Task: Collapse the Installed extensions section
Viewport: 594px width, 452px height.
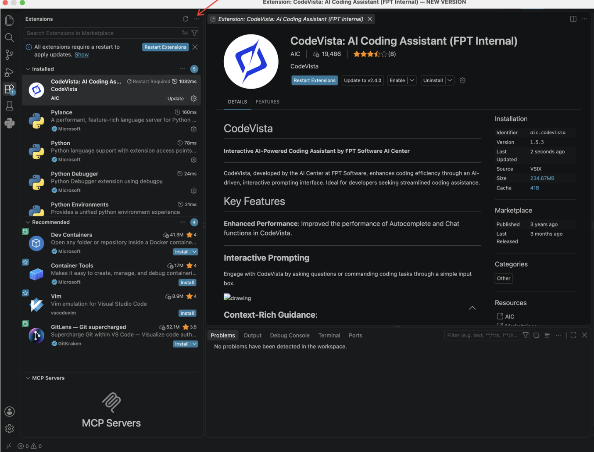Action: point(28,69)
